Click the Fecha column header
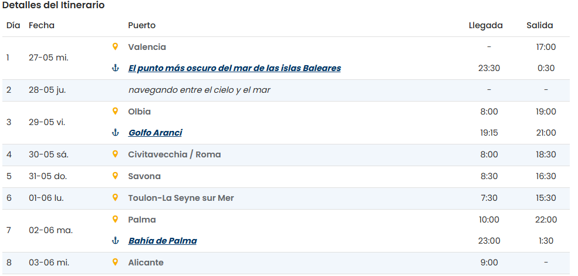The height and width of the screenshot is (276, 578). click(41, 25)
